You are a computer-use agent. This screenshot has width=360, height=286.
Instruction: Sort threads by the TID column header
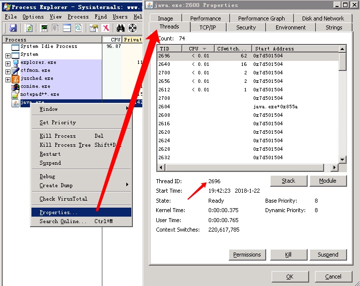pos(169,48)
